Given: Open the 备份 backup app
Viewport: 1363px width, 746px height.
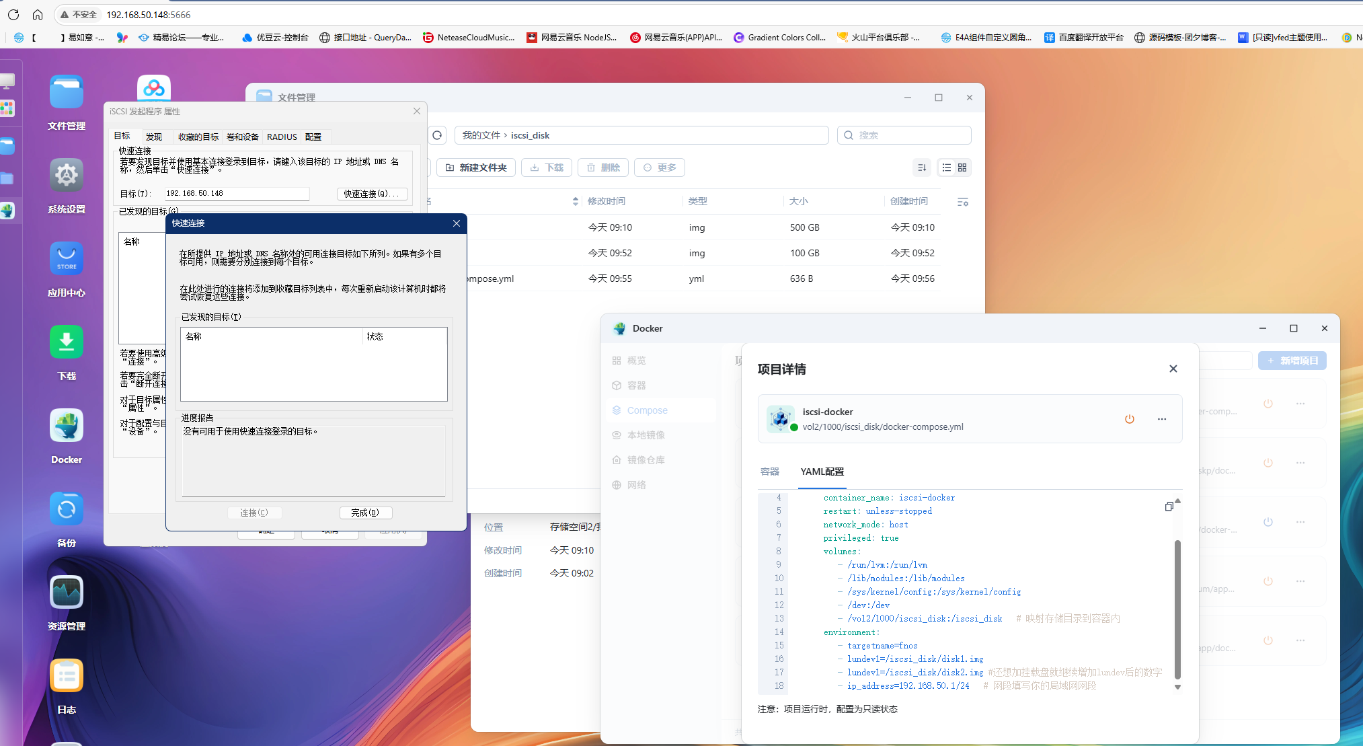Looking at the screenshot, I should tap(67, 509).
